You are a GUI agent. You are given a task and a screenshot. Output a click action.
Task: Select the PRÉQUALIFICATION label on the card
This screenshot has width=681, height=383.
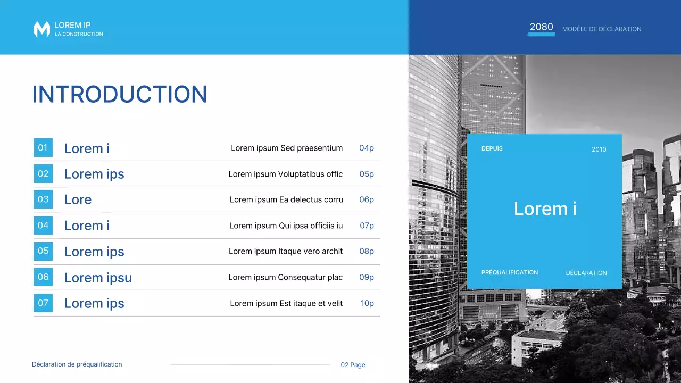click(509, 272)
